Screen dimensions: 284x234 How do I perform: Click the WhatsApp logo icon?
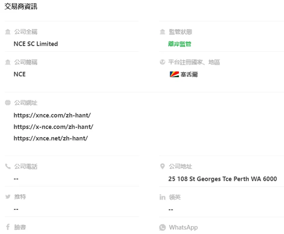tap(162, 227)
